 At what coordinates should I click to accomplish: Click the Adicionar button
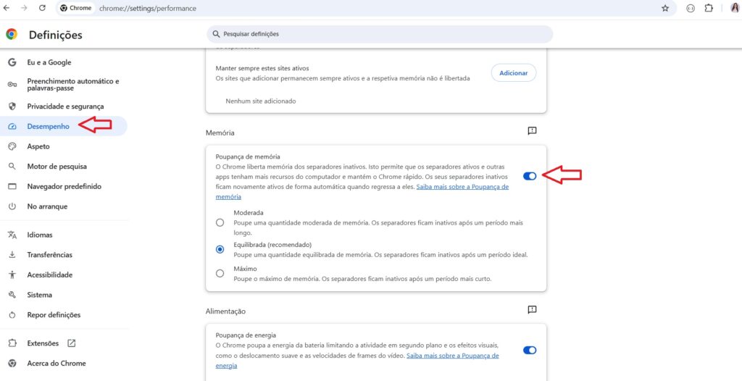514,73
